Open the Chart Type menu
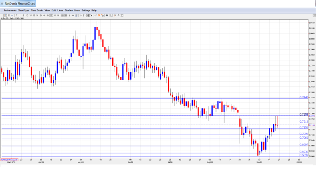Viewport: 316px width, 178px height. coord(24,10)
